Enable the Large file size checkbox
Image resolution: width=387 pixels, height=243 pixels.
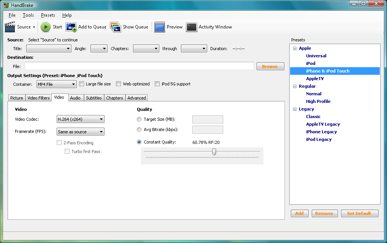click(x=81, y=84)
